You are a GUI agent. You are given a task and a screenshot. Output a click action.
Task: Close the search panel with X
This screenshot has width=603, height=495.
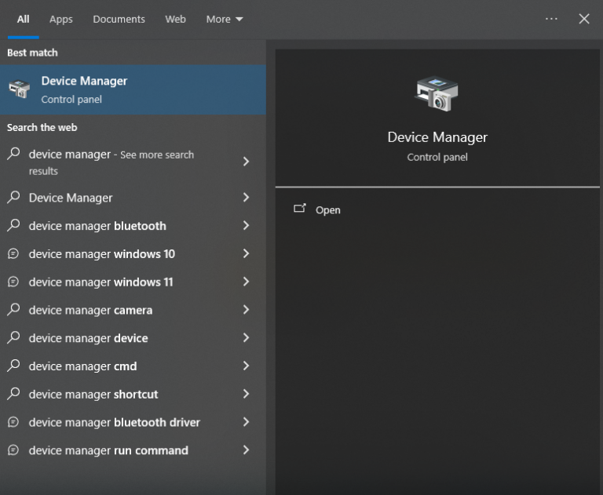pos(584,19)
